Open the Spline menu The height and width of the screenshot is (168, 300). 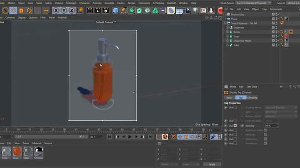tap(48, 3)
